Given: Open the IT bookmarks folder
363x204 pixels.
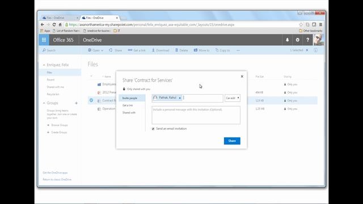Looking at the screenshot, I should [x=117, y=31].
